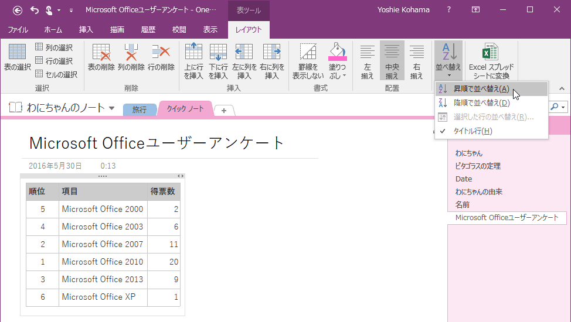Viewport: 571px width, 322px height.
Task: Click Delete Rows (行の削除)
Action: pyautogui.click(x=161, y=57)
